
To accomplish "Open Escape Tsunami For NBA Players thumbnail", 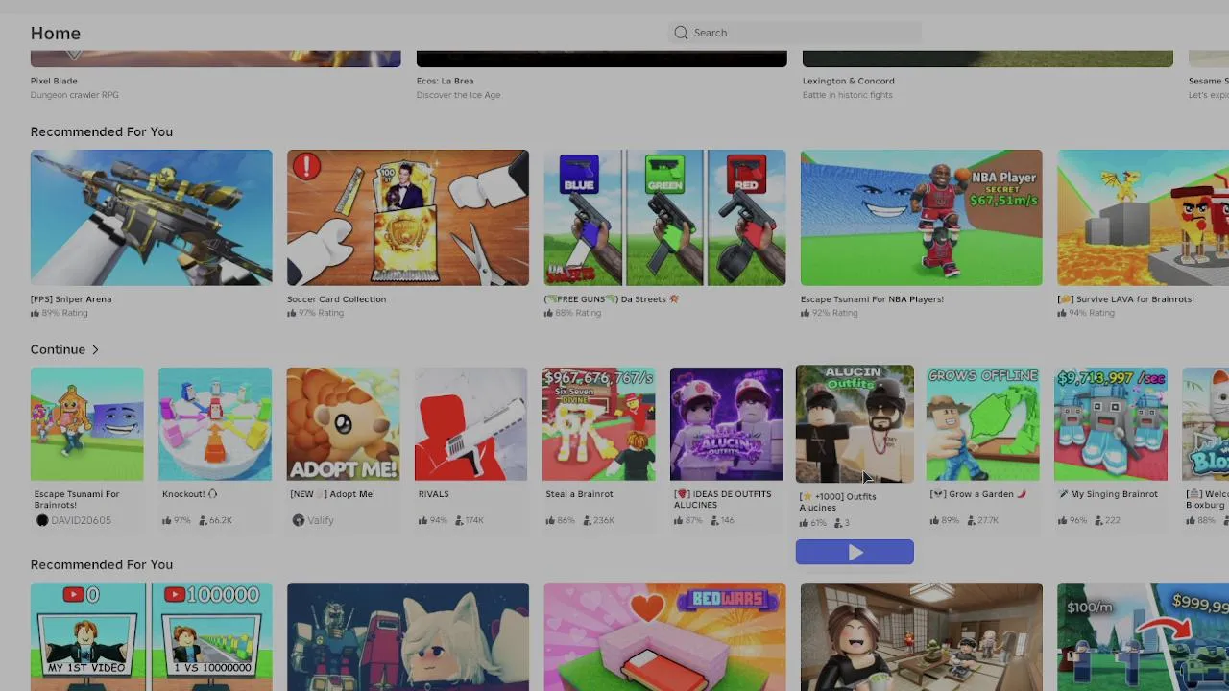I will click(922, 218).
